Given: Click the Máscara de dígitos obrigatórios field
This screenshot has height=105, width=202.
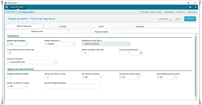Looking at the screenshot, I should coord(72,86).
